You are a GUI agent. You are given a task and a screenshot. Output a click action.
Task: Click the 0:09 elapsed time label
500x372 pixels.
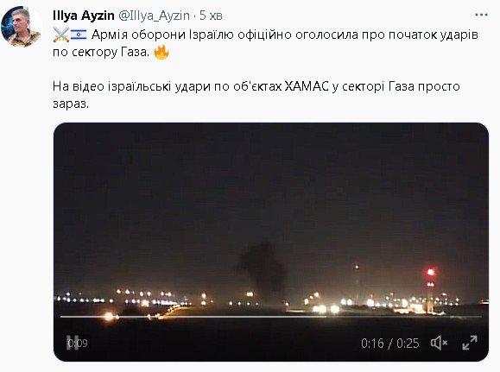(x=78, y=344)
